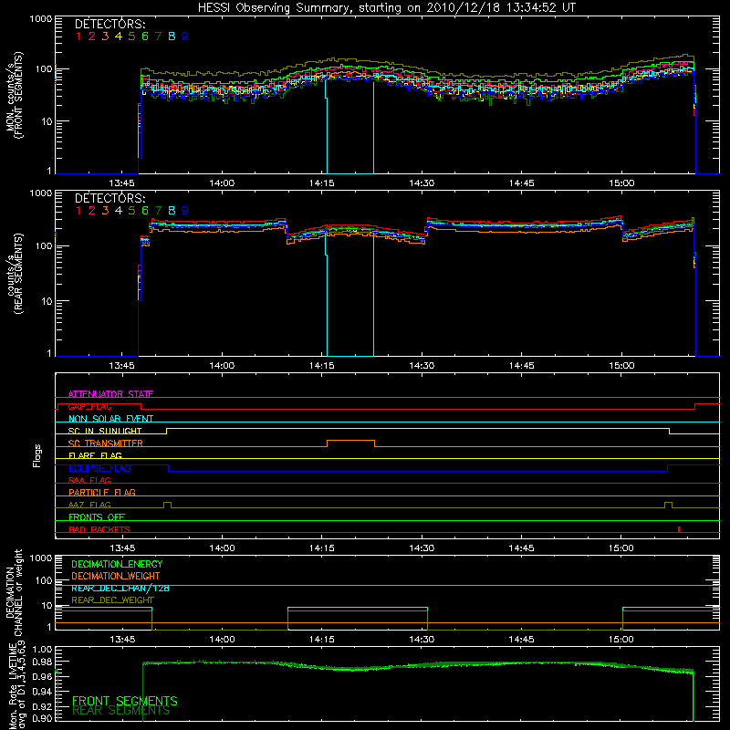Click 'DETECTORS:' legend heading in rear segments plot

110,198
